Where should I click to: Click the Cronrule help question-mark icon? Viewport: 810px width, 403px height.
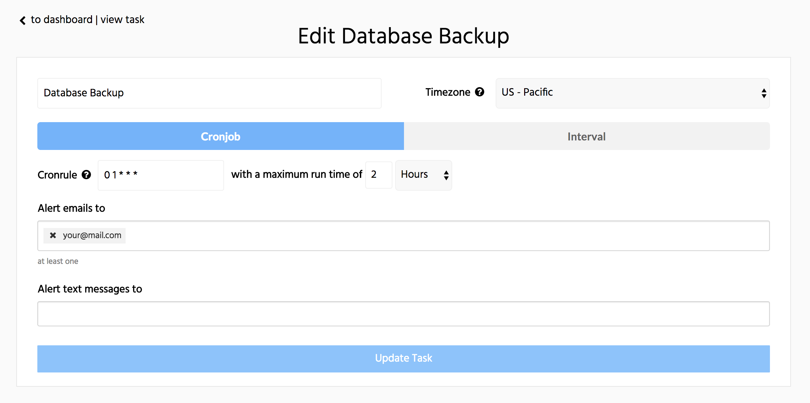87,175
